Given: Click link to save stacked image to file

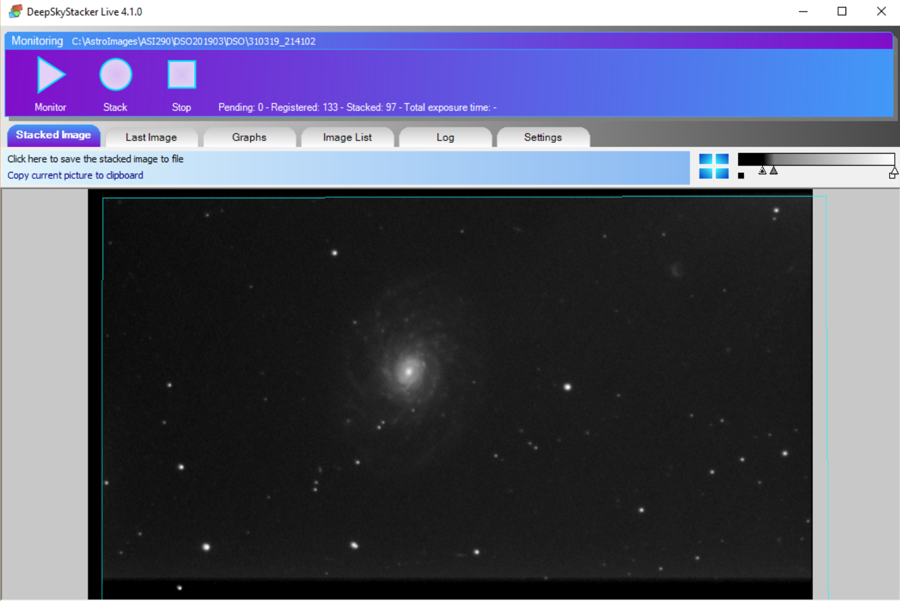Looking at the screenshot, I should 96,159.
